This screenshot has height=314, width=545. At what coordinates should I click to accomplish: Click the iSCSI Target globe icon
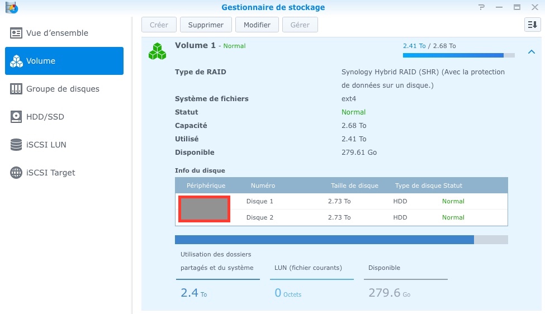[16, 173]
